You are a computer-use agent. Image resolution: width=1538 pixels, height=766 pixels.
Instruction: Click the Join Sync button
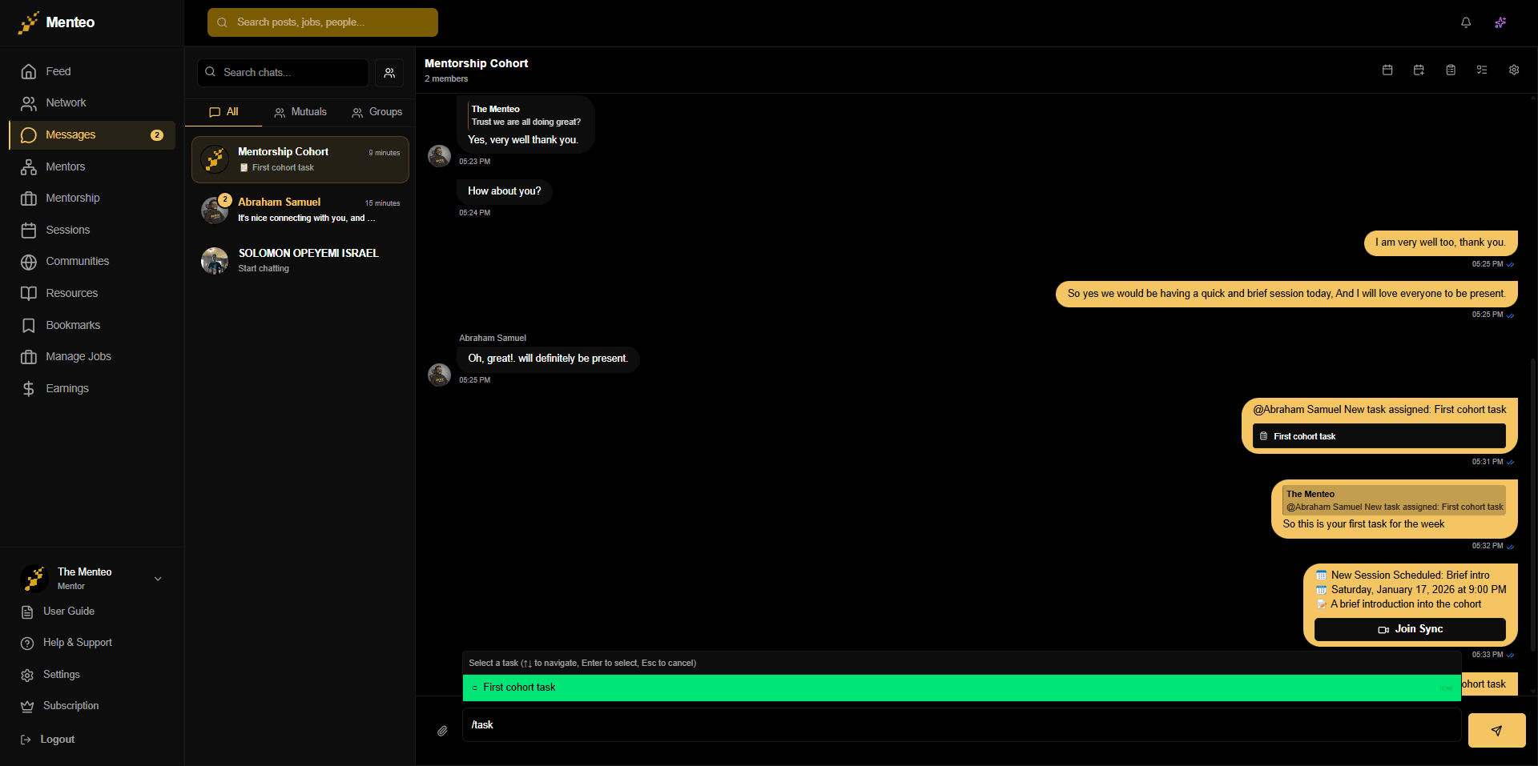pos(1409,629)
